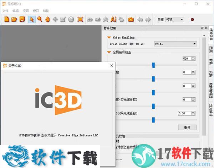Viewport: 214px width, 168px height.
Task: Open the 质量 预览 quality dropdown
Action: point(174,20)
